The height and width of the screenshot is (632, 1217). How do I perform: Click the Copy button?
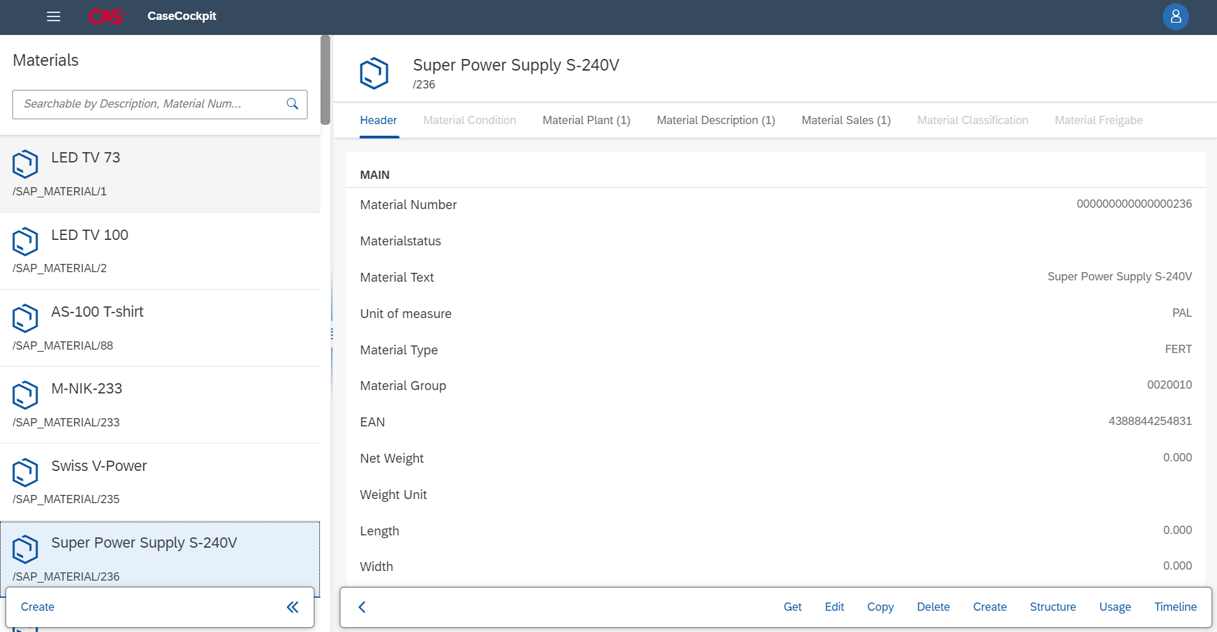880,607
